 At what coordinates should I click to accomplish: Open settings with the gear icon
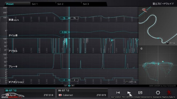point(158,93)
